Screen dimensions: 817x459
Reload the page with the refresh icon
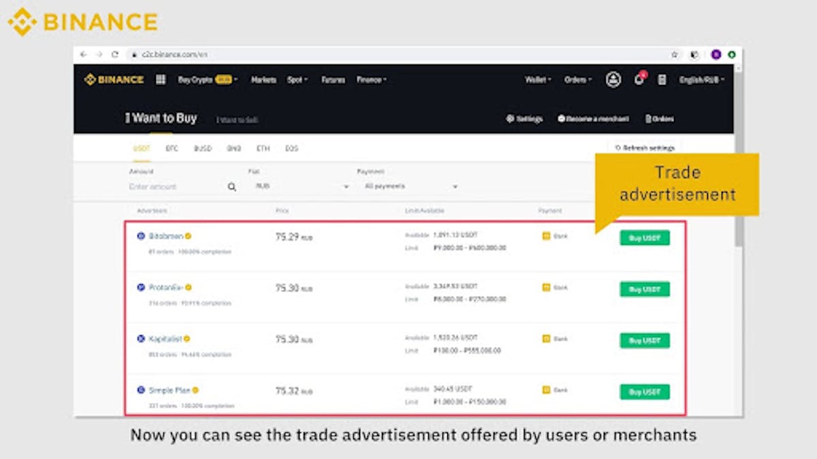click(114, 54)
